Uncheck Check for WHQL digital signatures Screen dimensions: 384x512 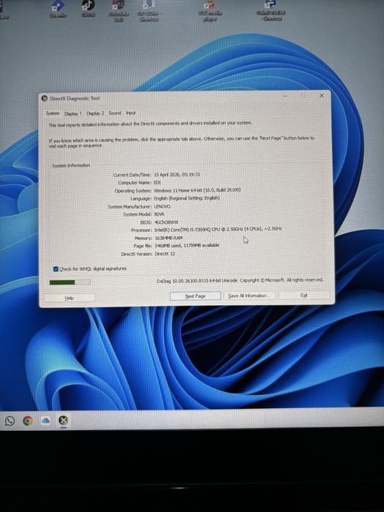(56, 269)
